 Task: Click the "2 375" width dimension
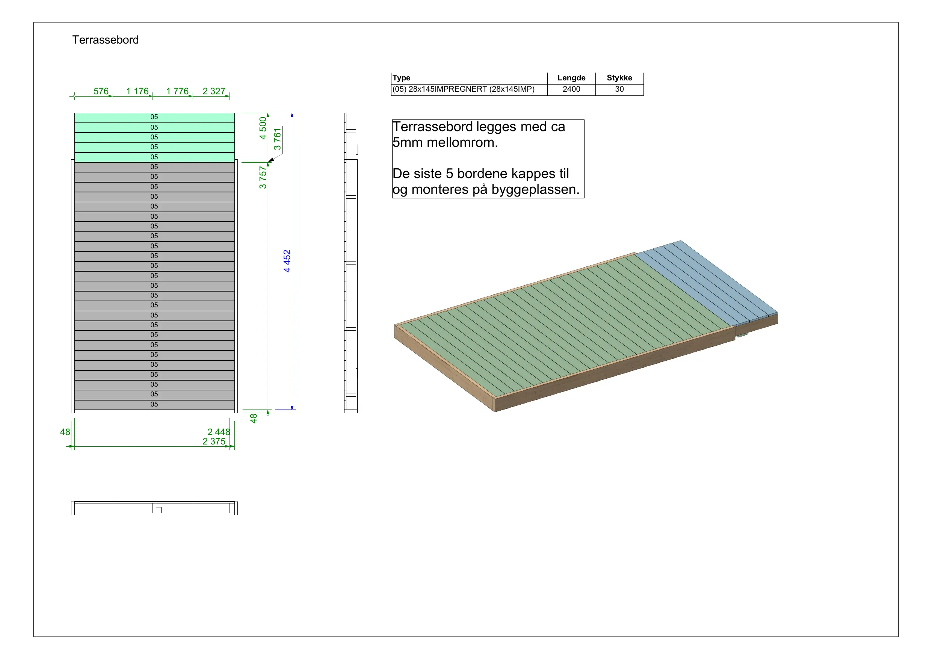[x=214, y=441]
